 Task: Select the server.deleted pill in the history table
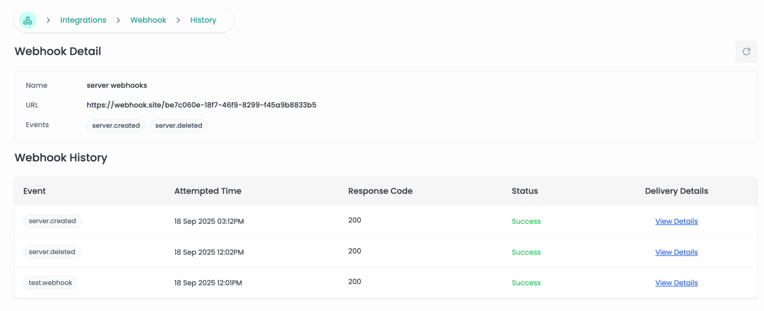pyautogui.click(x=52, y=252)
